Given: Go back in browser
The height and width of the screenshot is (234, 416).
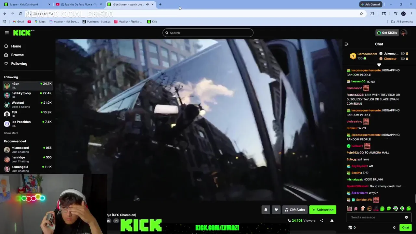Looking at the screenshot, I should coord(5,14).
